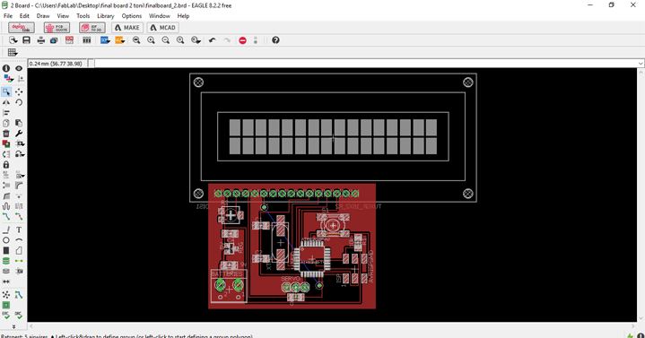This screenshot has height=338, width=645.
Task: Open the Zoom select dropdown
Action: tap(196, 39)
